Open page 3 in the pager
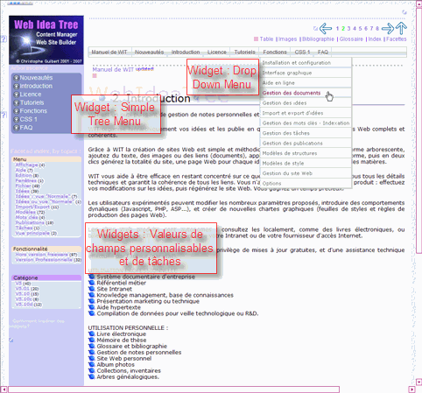This screenshot has height=393, width=422. pyautogui.click(x=348, y=28)
